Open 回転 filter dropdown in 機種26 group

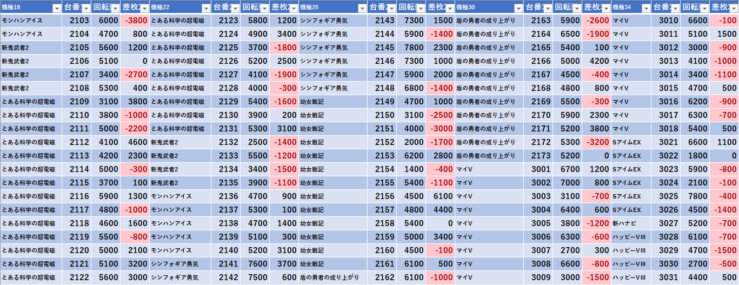point(420,8)
